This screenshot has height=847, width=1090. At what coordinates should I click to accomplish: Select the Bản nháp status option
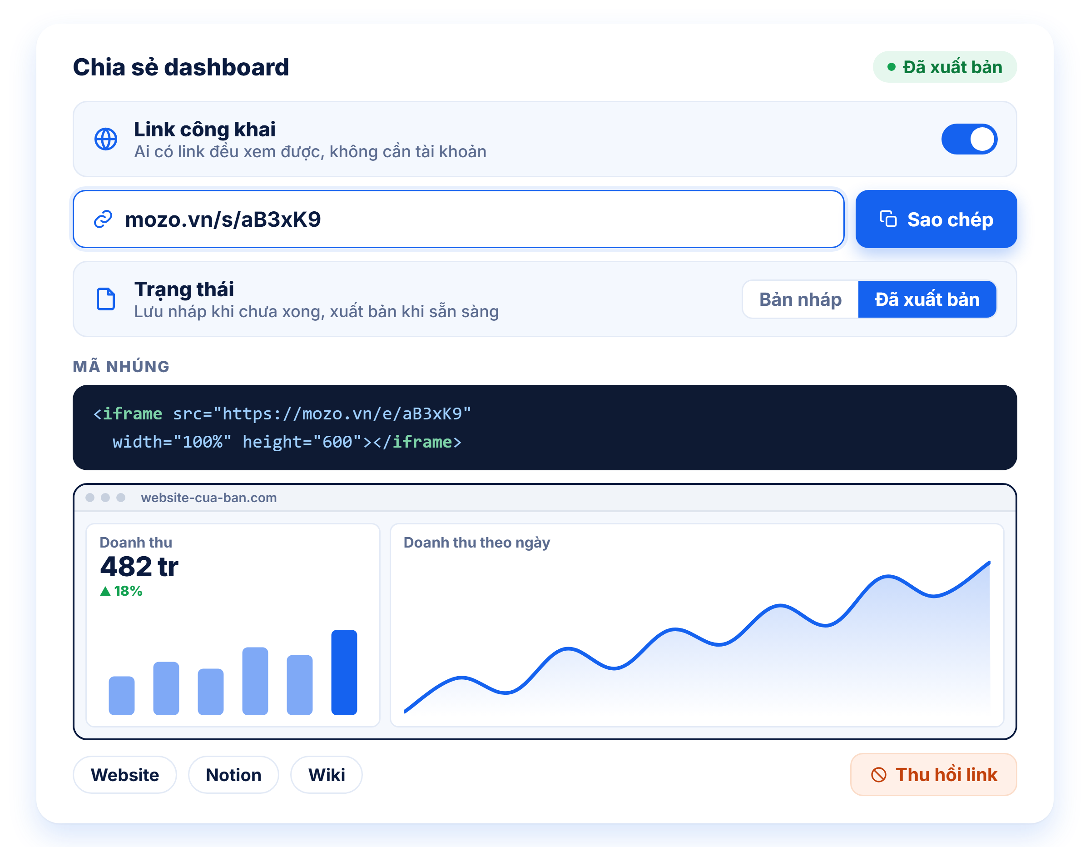coord(800,299)
